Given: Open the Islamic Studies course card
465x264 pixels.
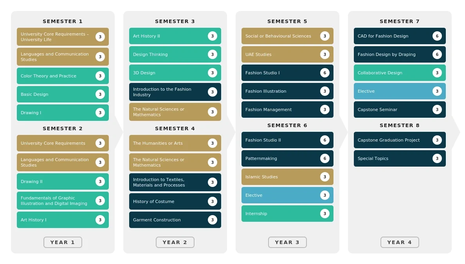Looking at the screenshot, I should [x=287, y=177].
